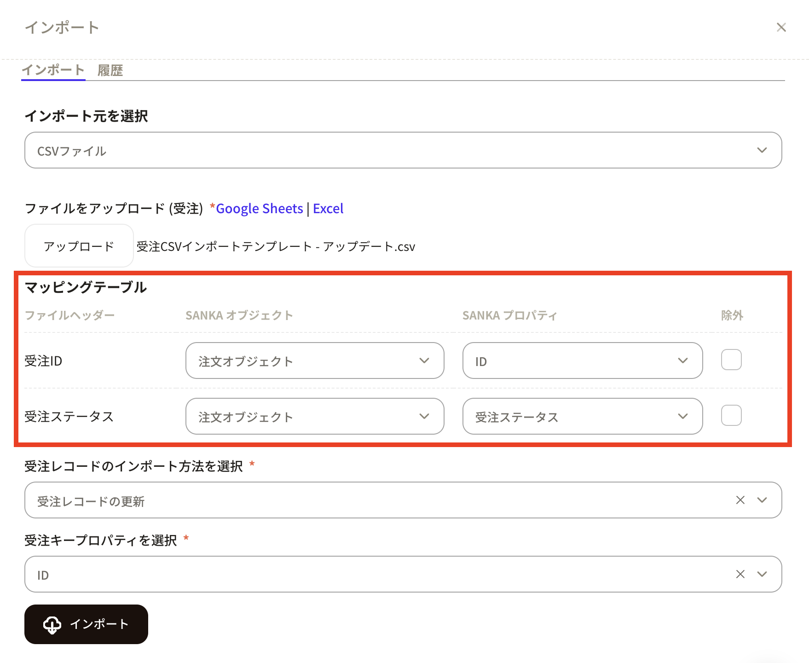
Task: Clear the ID key property with X icon
Action: click(x=740, y=574)
